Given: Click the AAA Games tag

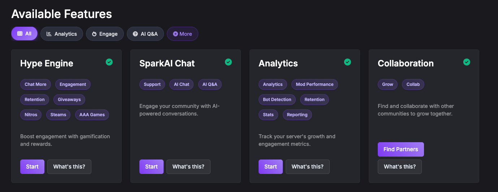Looking at the screenshot, I should click(x=92, y=115).
